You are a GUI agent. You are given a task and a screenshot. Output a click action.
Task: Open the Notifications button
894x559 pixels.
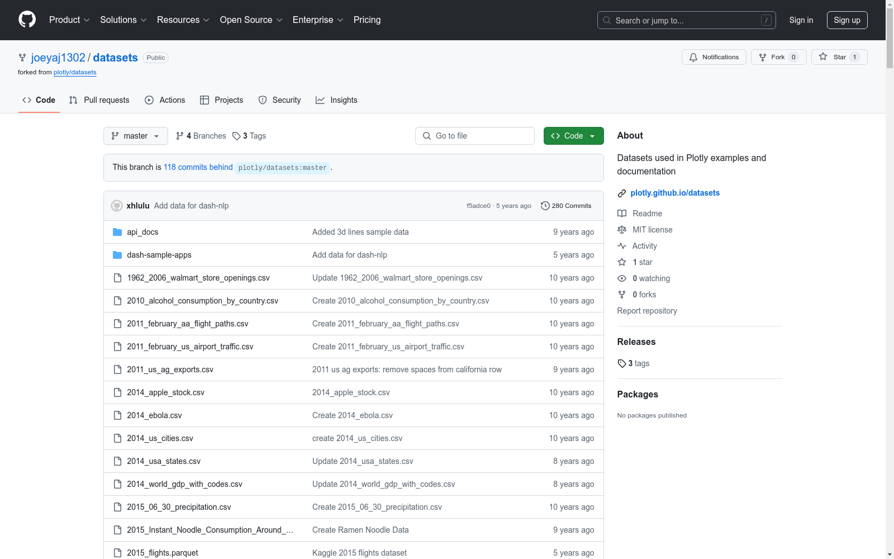point(714,57)
